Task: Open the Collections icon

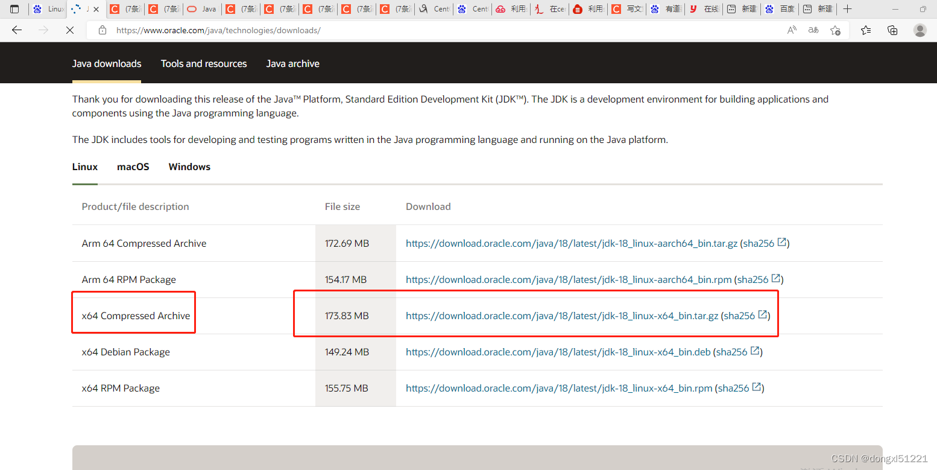Action: point(892,30)
